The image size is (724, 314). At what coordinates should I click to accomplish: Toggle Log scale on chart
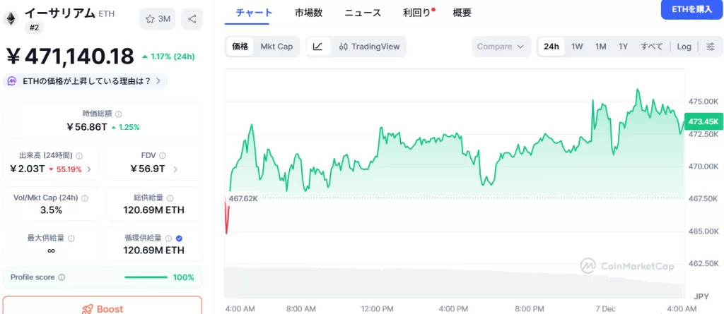coord(684,47)
